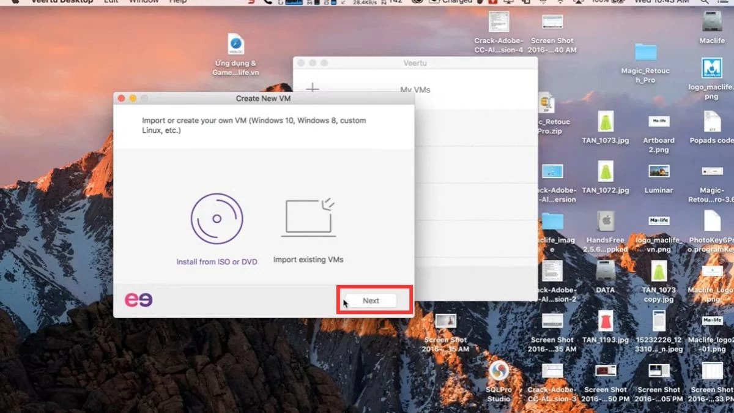Viewport: 734px width, 413px height.
Task: Open the Edit menu
Action: (x=109, y=2)
